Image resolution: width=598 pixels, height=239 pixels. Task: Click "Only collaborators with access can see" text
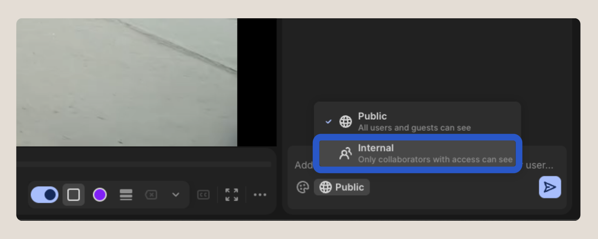click(x=435, y=160)
